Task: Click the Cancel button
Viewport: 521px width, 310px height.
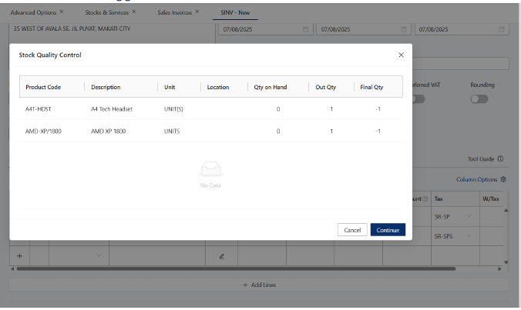Action: pyautogui.click(x=352, y=230)
